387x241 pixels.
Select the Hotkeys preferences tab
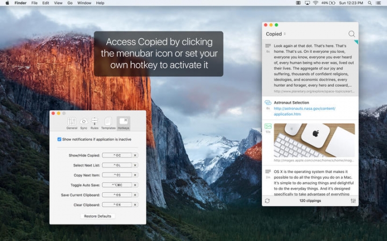(124, 123)
